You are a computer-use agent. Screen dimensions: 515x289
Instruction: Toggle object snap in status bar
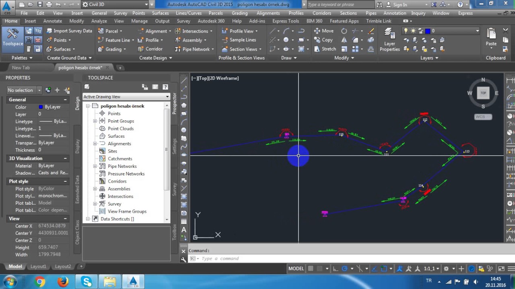(x=384, y=269)
